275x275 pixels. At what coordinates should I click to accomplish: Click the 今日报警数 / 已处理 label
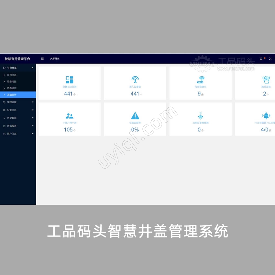(265, 123)
